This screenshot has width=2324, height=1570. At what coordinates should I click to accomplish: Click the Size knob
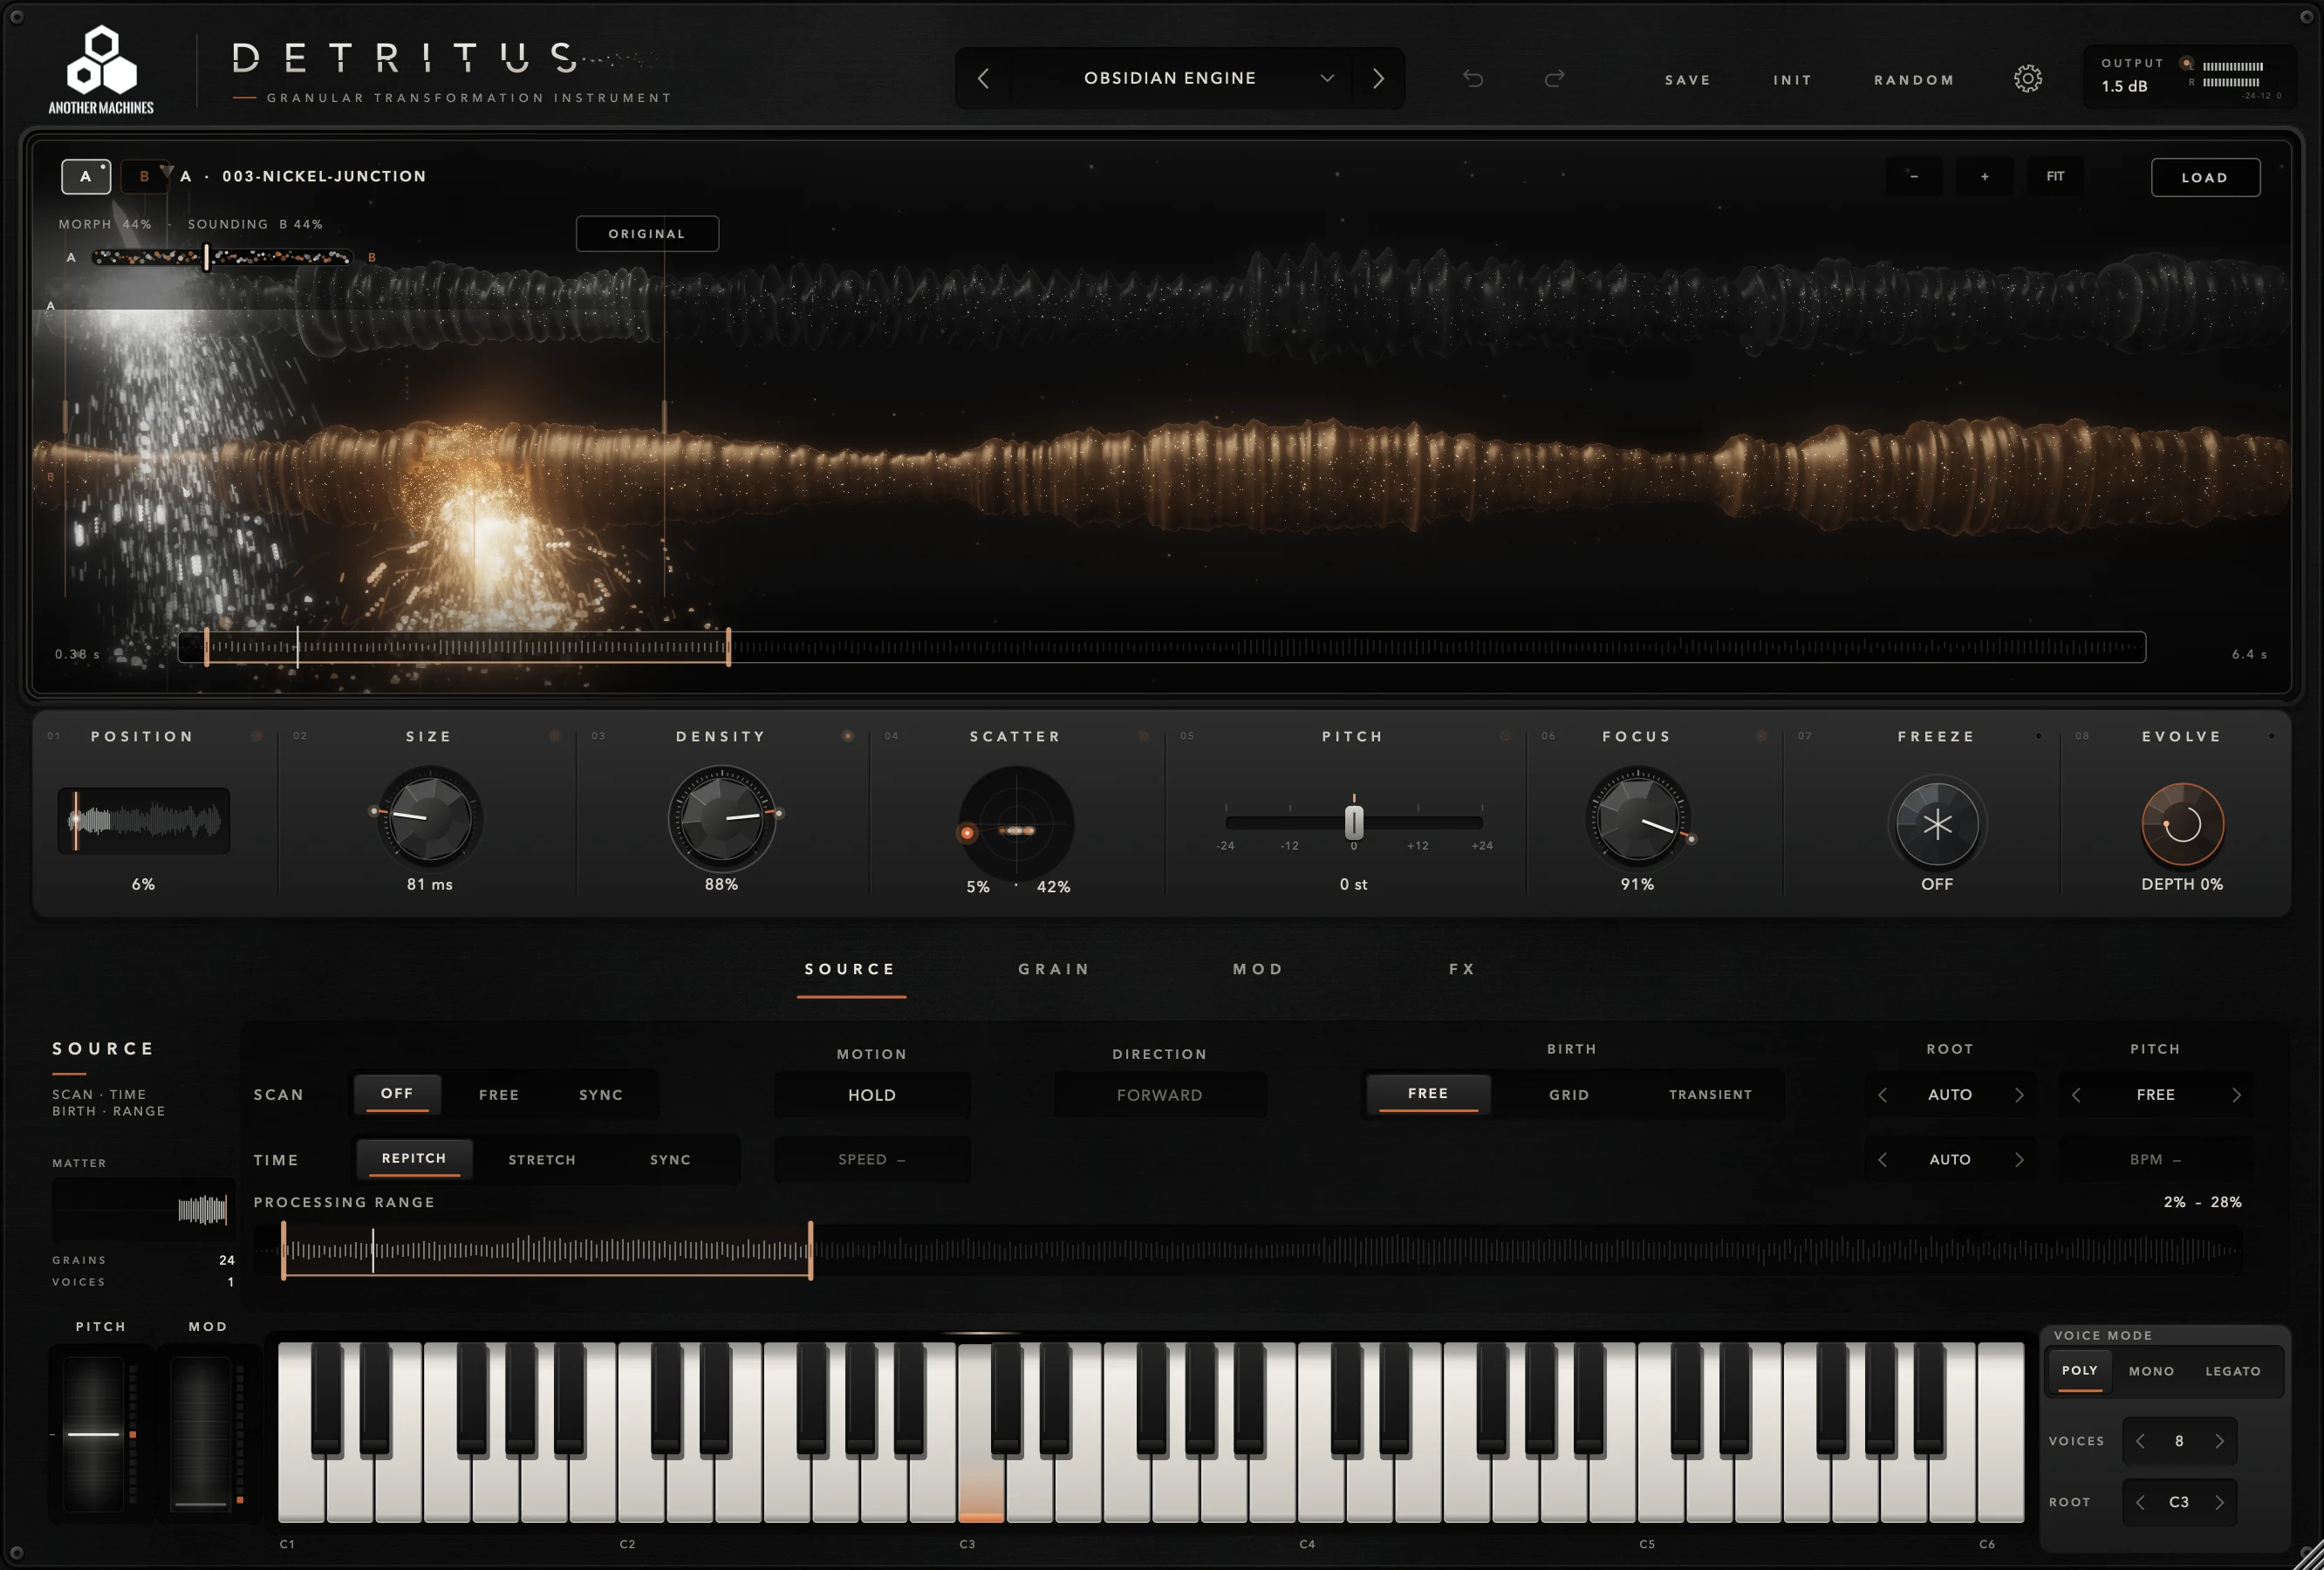coord(429,818)
